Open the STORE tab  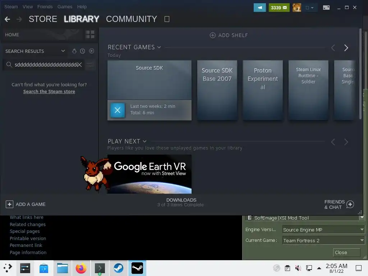click(43, 19)
